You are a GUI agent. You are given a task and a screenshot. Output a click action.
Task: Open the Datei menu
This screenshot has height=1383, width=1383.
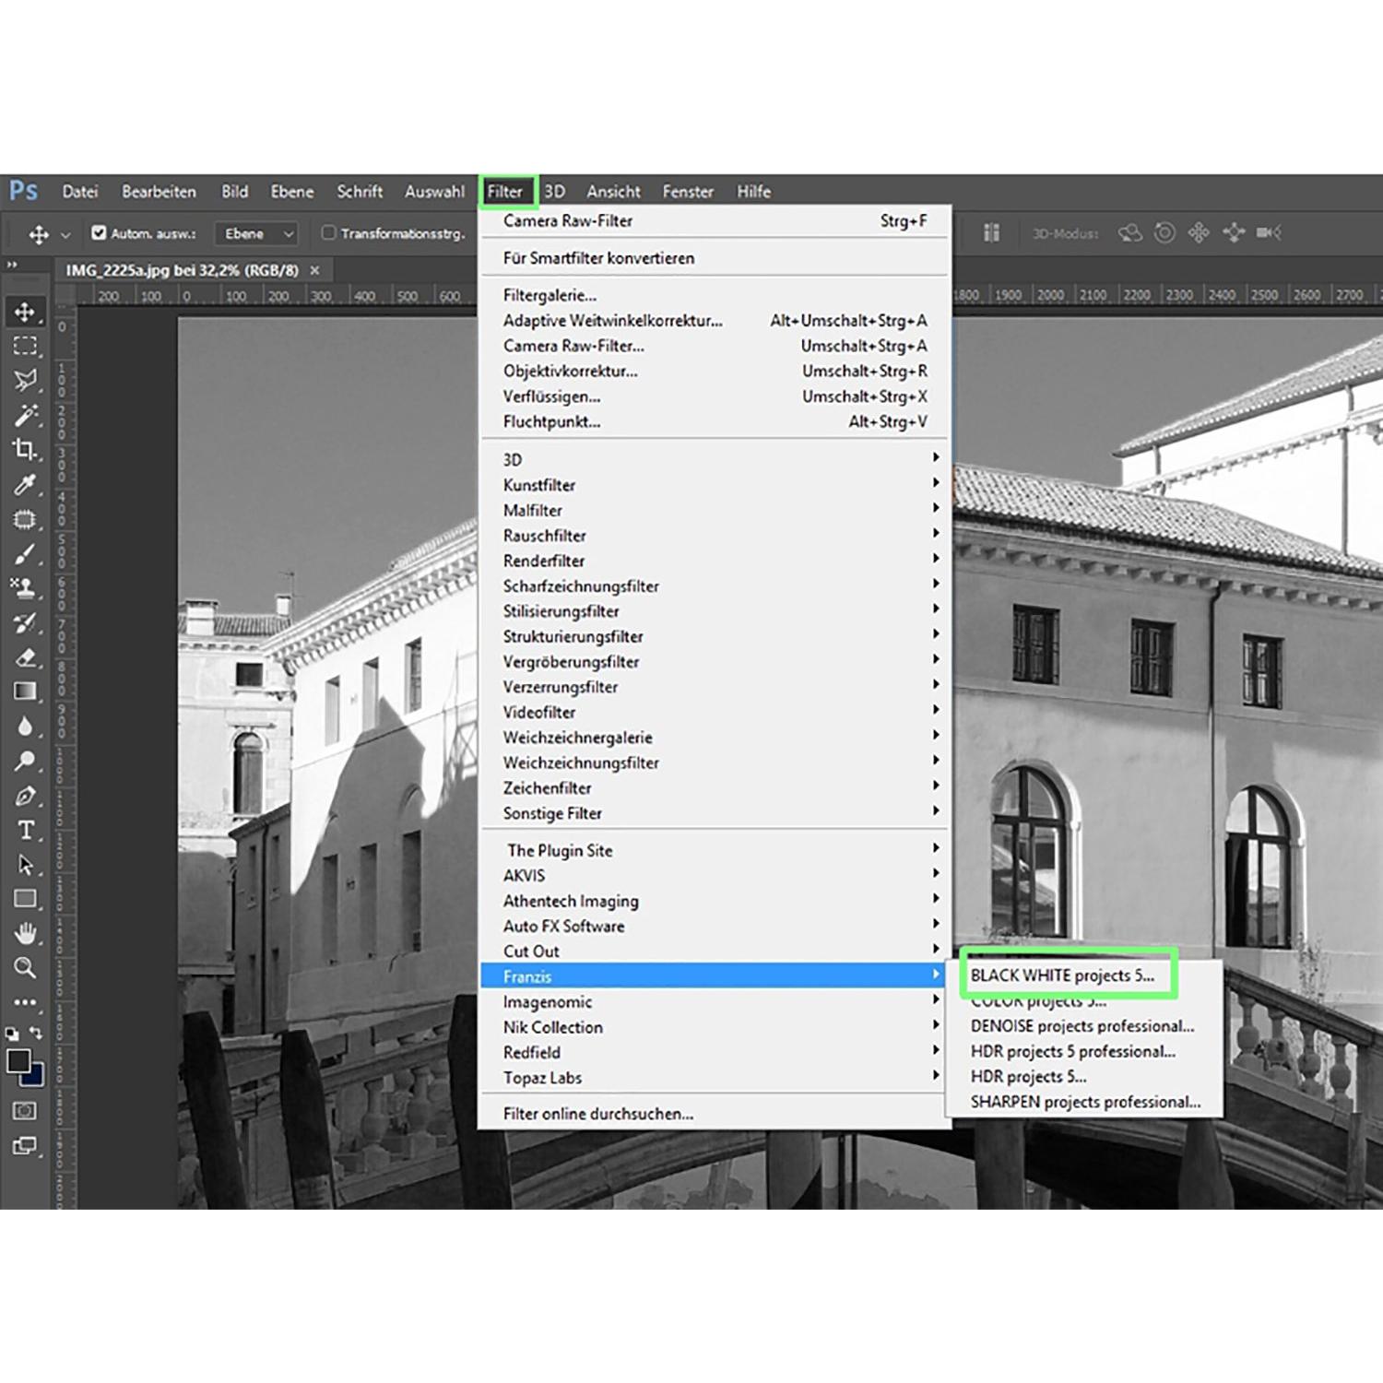point(80,192)
